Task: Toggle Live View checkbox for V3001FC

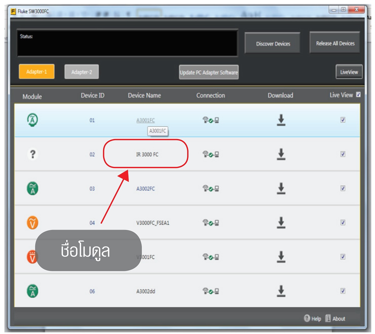Action: coord(343,257)
